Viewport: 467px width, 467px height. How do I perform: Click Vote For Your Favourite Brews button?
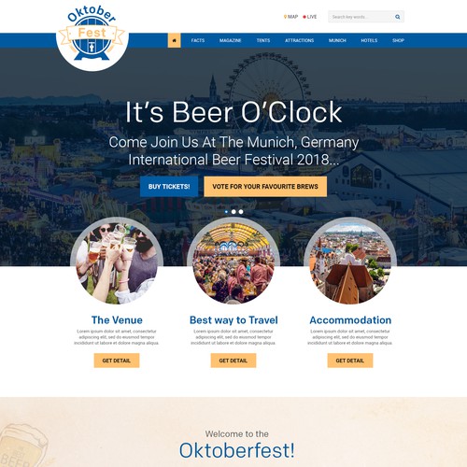click(265, 187)
